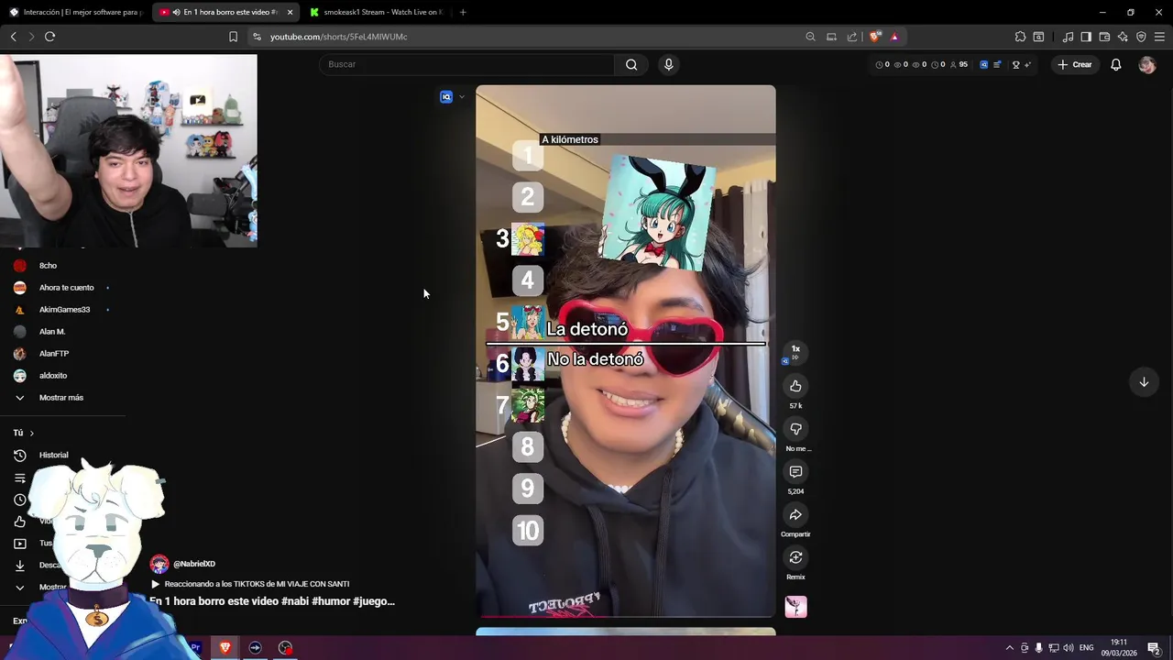Zoom out using the address bar magnifier

point(810,37)
